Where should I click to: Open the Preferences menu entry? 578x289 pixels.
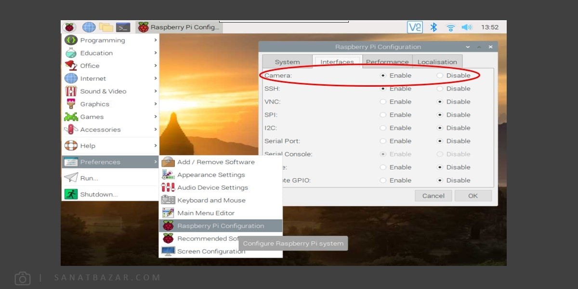111,162
